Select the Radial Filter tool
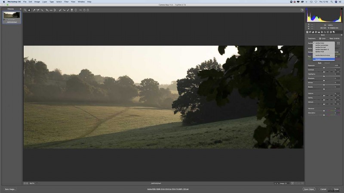Screen dimensions: 344x193 point(76,10)
